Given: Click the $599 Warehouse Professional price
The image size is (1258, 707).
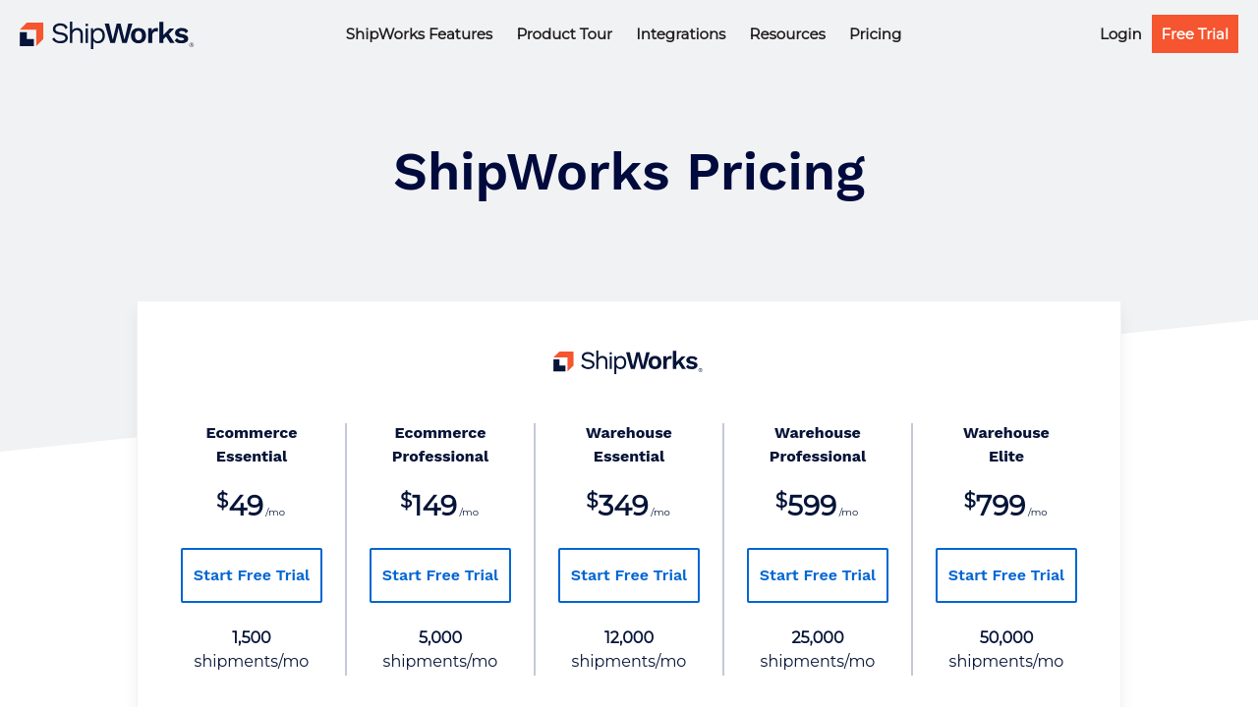Looking at the screenshot, I should tap(812, 505).
